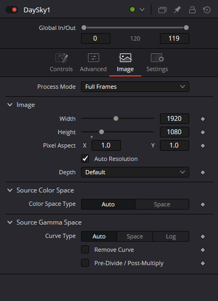Enable the Remove Curve checkbox

pos(85,250)
